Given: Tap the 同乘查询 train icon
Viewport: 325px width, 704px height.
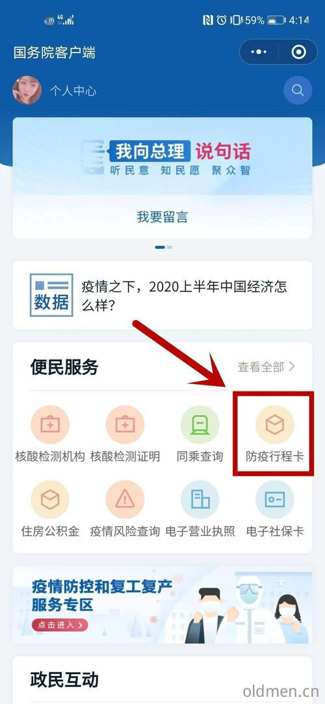Looking at the screenshot, I should coord(200,424).
